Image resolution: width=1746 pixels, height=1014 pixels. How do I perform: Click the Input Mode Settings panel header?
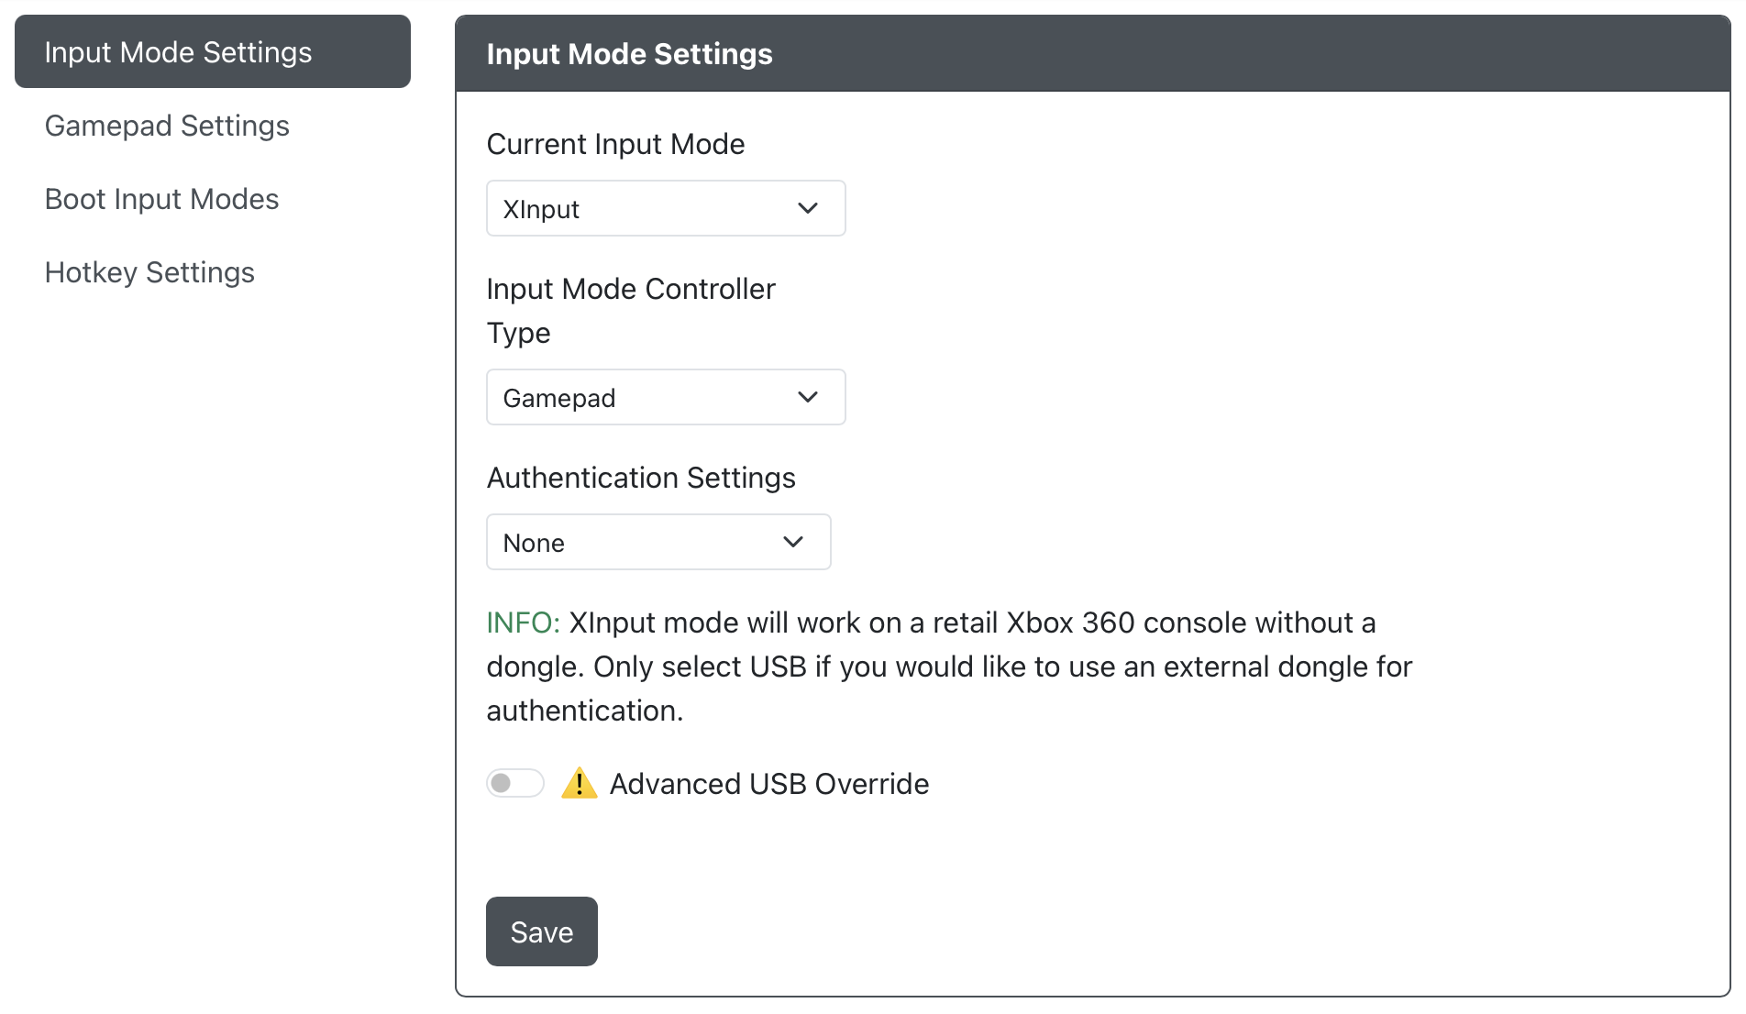(629, 53)
